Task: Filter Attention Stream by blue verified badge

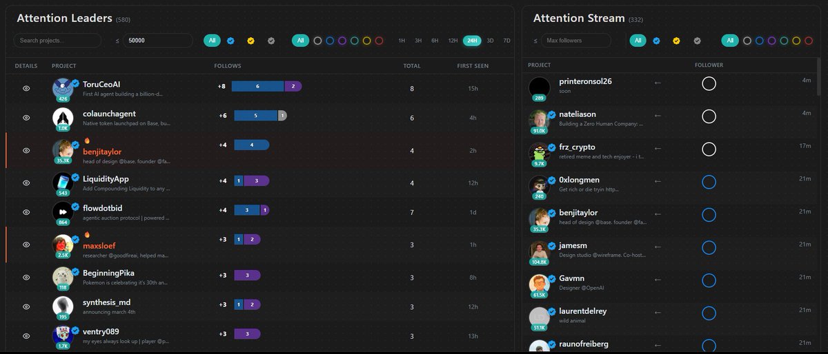Action: 657,41
